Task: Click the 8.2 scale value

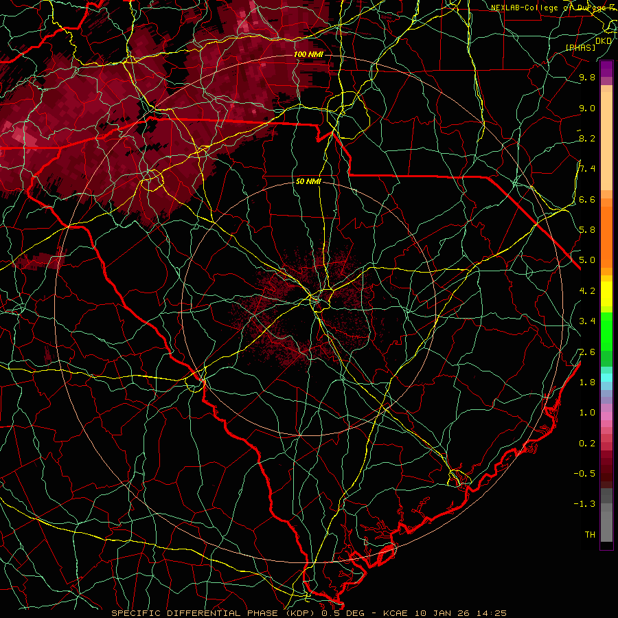Action: pyautogui.click(x=587, y=138)
